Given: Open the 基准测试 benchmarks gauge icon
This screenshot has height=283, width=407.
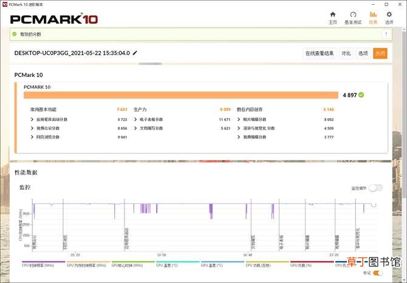Looking at the screenshot, I should pyautogui.click(x=353, y=14).
